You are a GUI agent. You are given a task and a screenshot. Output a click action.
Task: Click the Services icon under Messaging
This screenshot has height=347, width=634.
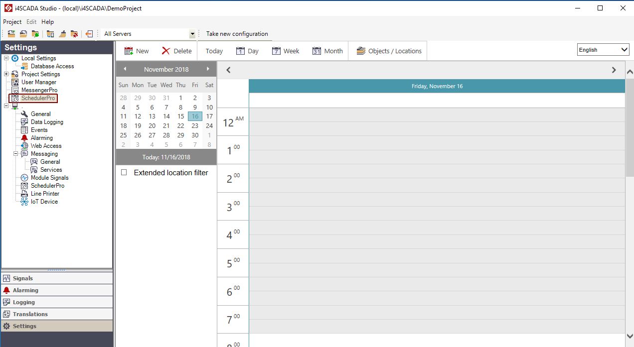(34, 170)
